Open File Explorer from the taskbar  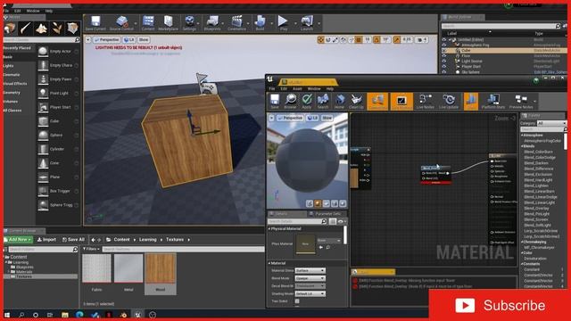tap(65, 315)
